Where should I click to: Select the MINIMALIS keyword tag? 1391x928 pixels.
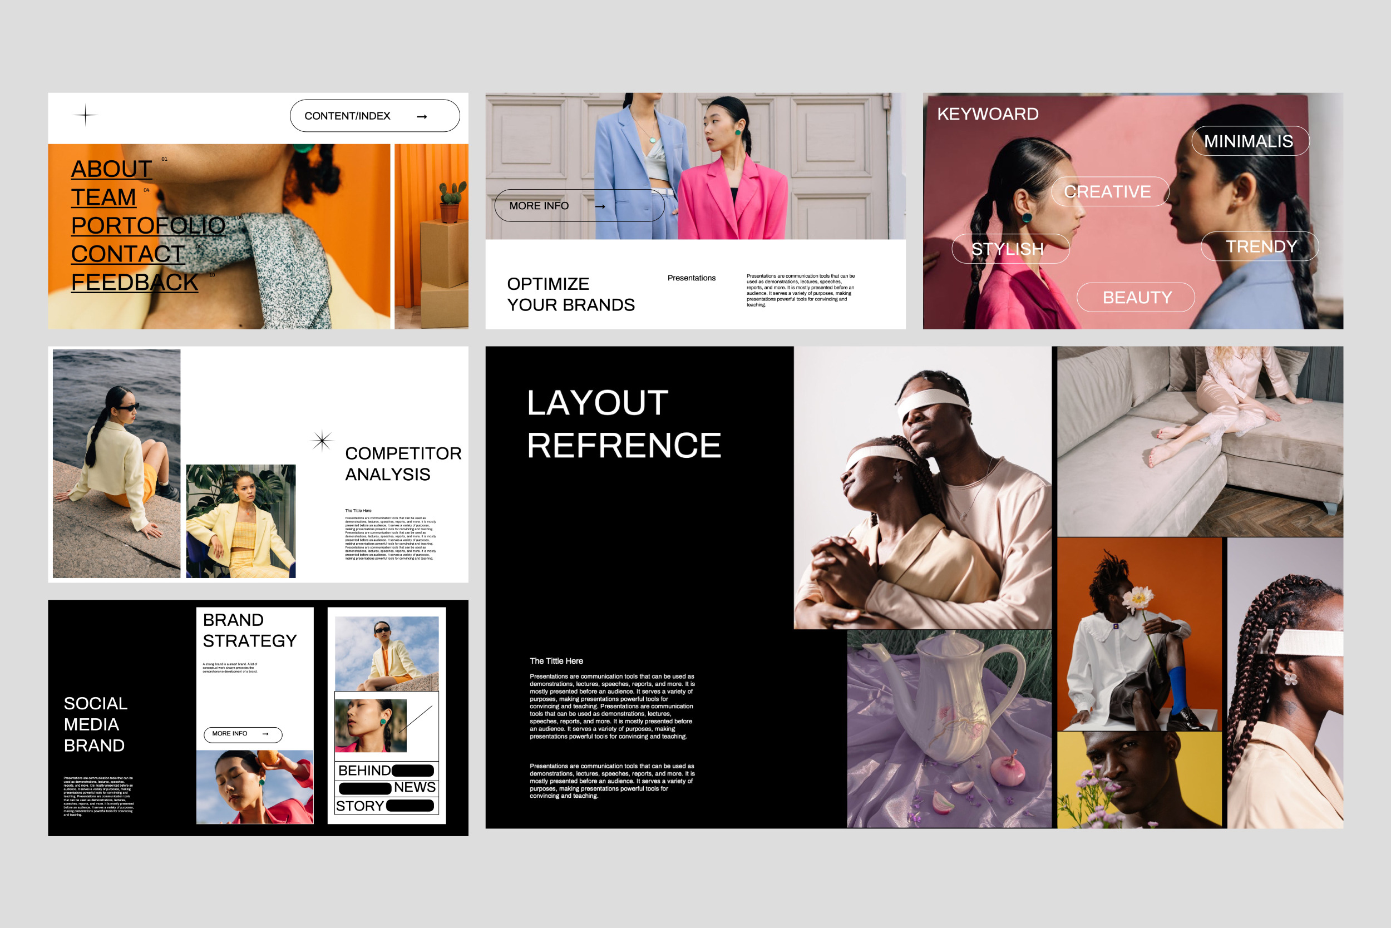1250,141
